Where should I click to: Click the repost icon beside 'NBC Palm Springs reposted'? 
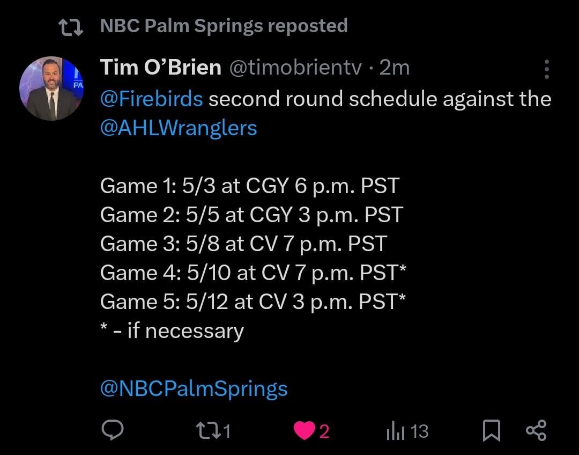click(x=70, y=27)
